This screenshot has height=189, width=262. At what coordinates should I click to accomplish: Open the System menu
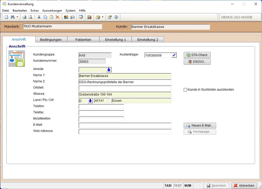pyautogui.click(x=71, y=11)
